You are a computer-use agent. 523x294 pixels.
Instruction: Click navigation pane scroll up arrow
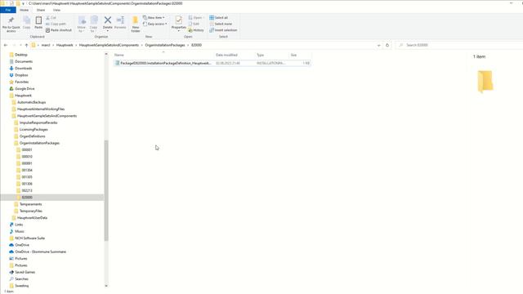coord(106,54)
